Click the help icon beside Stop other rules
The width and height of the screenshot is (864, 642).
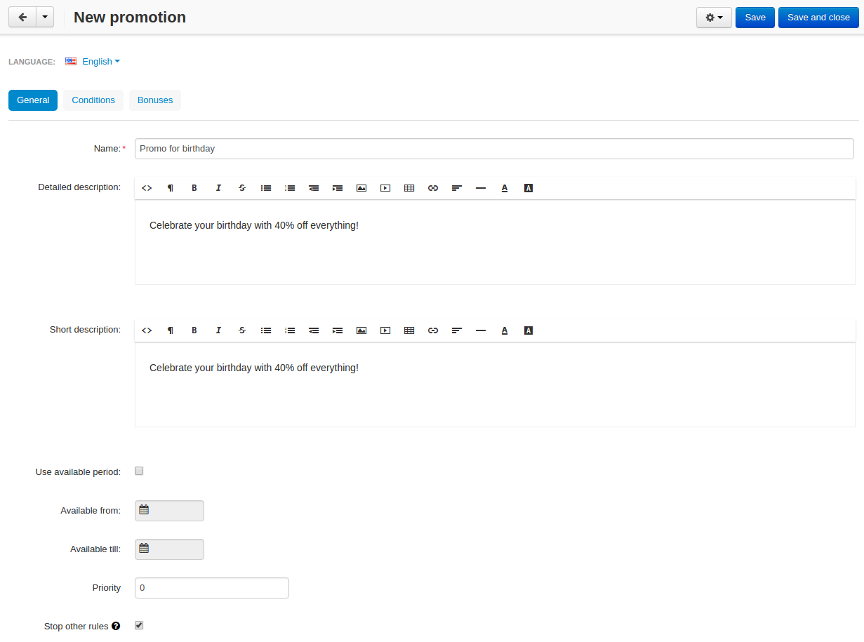click(116, 626)
